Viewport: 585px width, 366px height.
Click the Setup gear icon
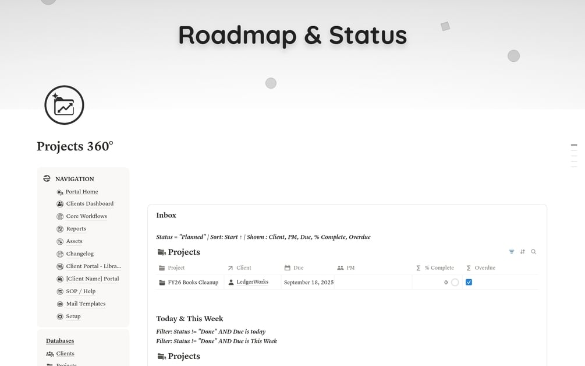(x=60, y=316)
